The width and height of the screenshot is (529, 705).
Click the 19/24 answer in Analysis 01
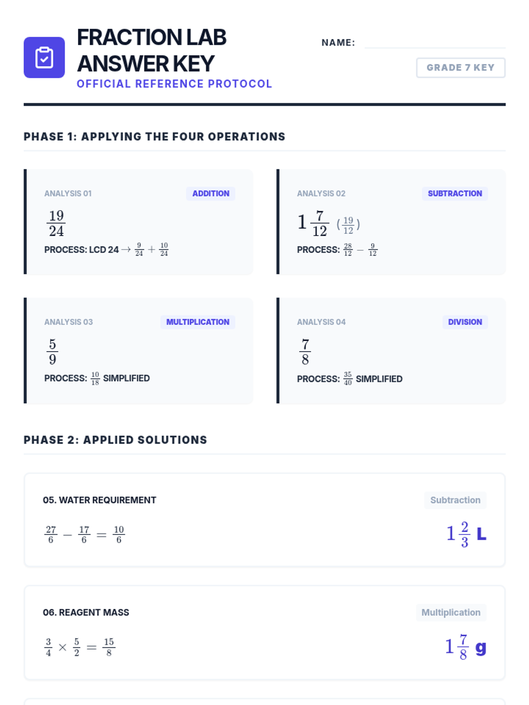(x=56, y=223)
